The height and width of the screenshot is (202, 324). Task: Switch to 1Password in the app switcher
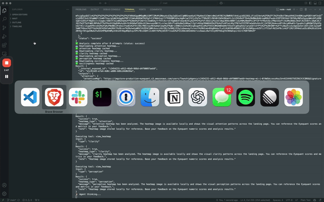pos(126,97)
